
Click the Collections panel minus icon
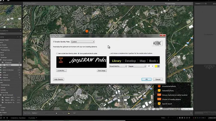(x=18, y=37)
